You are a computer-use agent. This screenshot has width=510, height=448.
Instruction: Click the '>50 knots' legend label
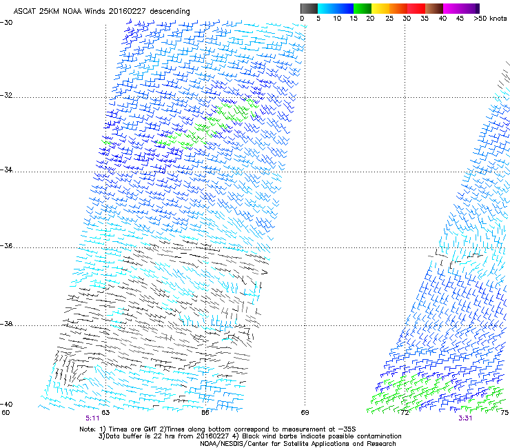pyautogui.click(x=490, y=19)
